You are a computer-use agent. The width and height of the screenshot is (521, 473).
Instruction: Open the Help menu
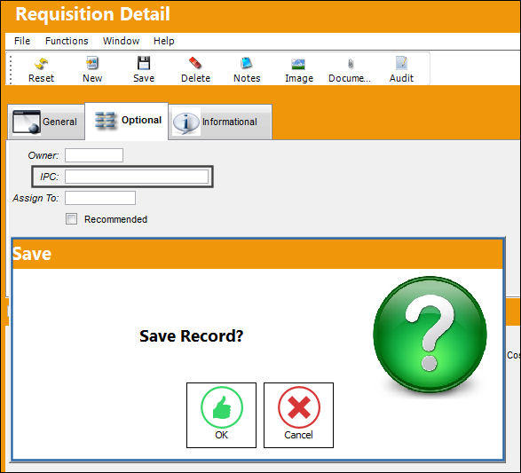click(164, 41)
